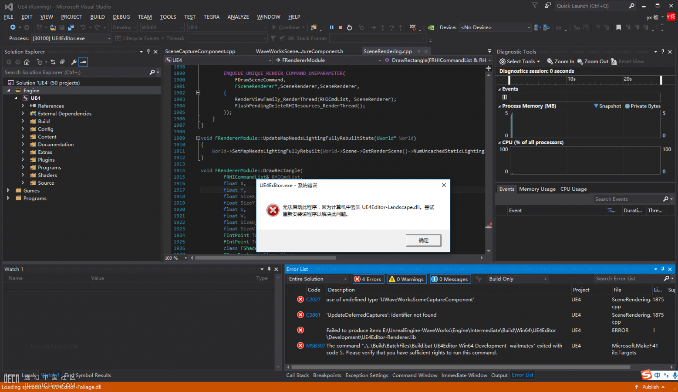The width and height of the screenshot is (678, 392).
Task: Click Solution Explorer search magnifier icon
Action: coord(152,72)
